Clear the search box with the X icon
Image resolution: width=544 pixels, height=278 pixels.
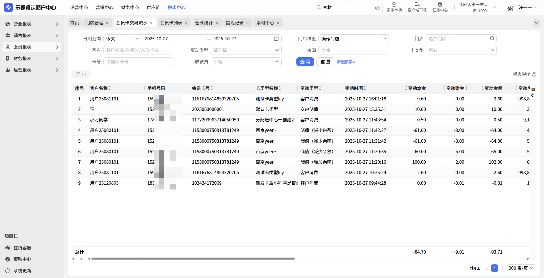click(x=377, y=8)
